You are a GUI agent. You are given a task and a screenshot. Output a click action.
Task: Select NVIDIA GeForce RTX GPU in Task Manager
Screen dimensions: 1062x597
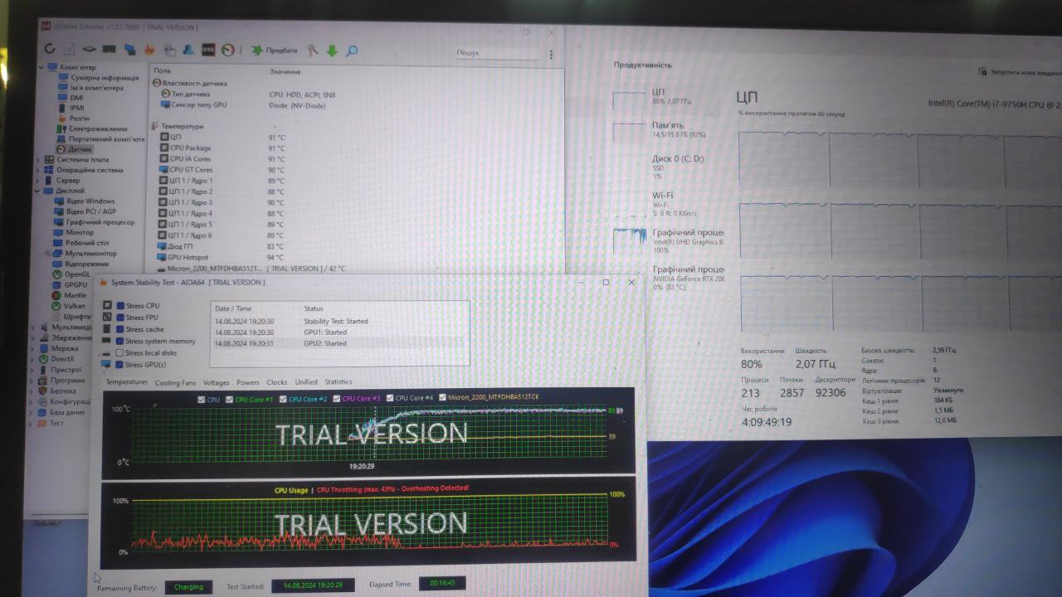pos(668,278)
